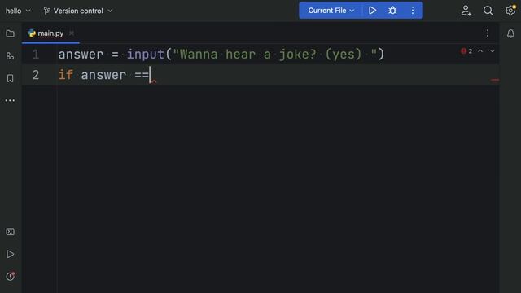
Task: Go to next highlighted error arrow
Action: point(493,50)
